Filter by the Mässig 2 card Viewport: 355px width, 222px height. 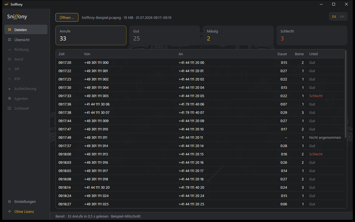[238, 36]
